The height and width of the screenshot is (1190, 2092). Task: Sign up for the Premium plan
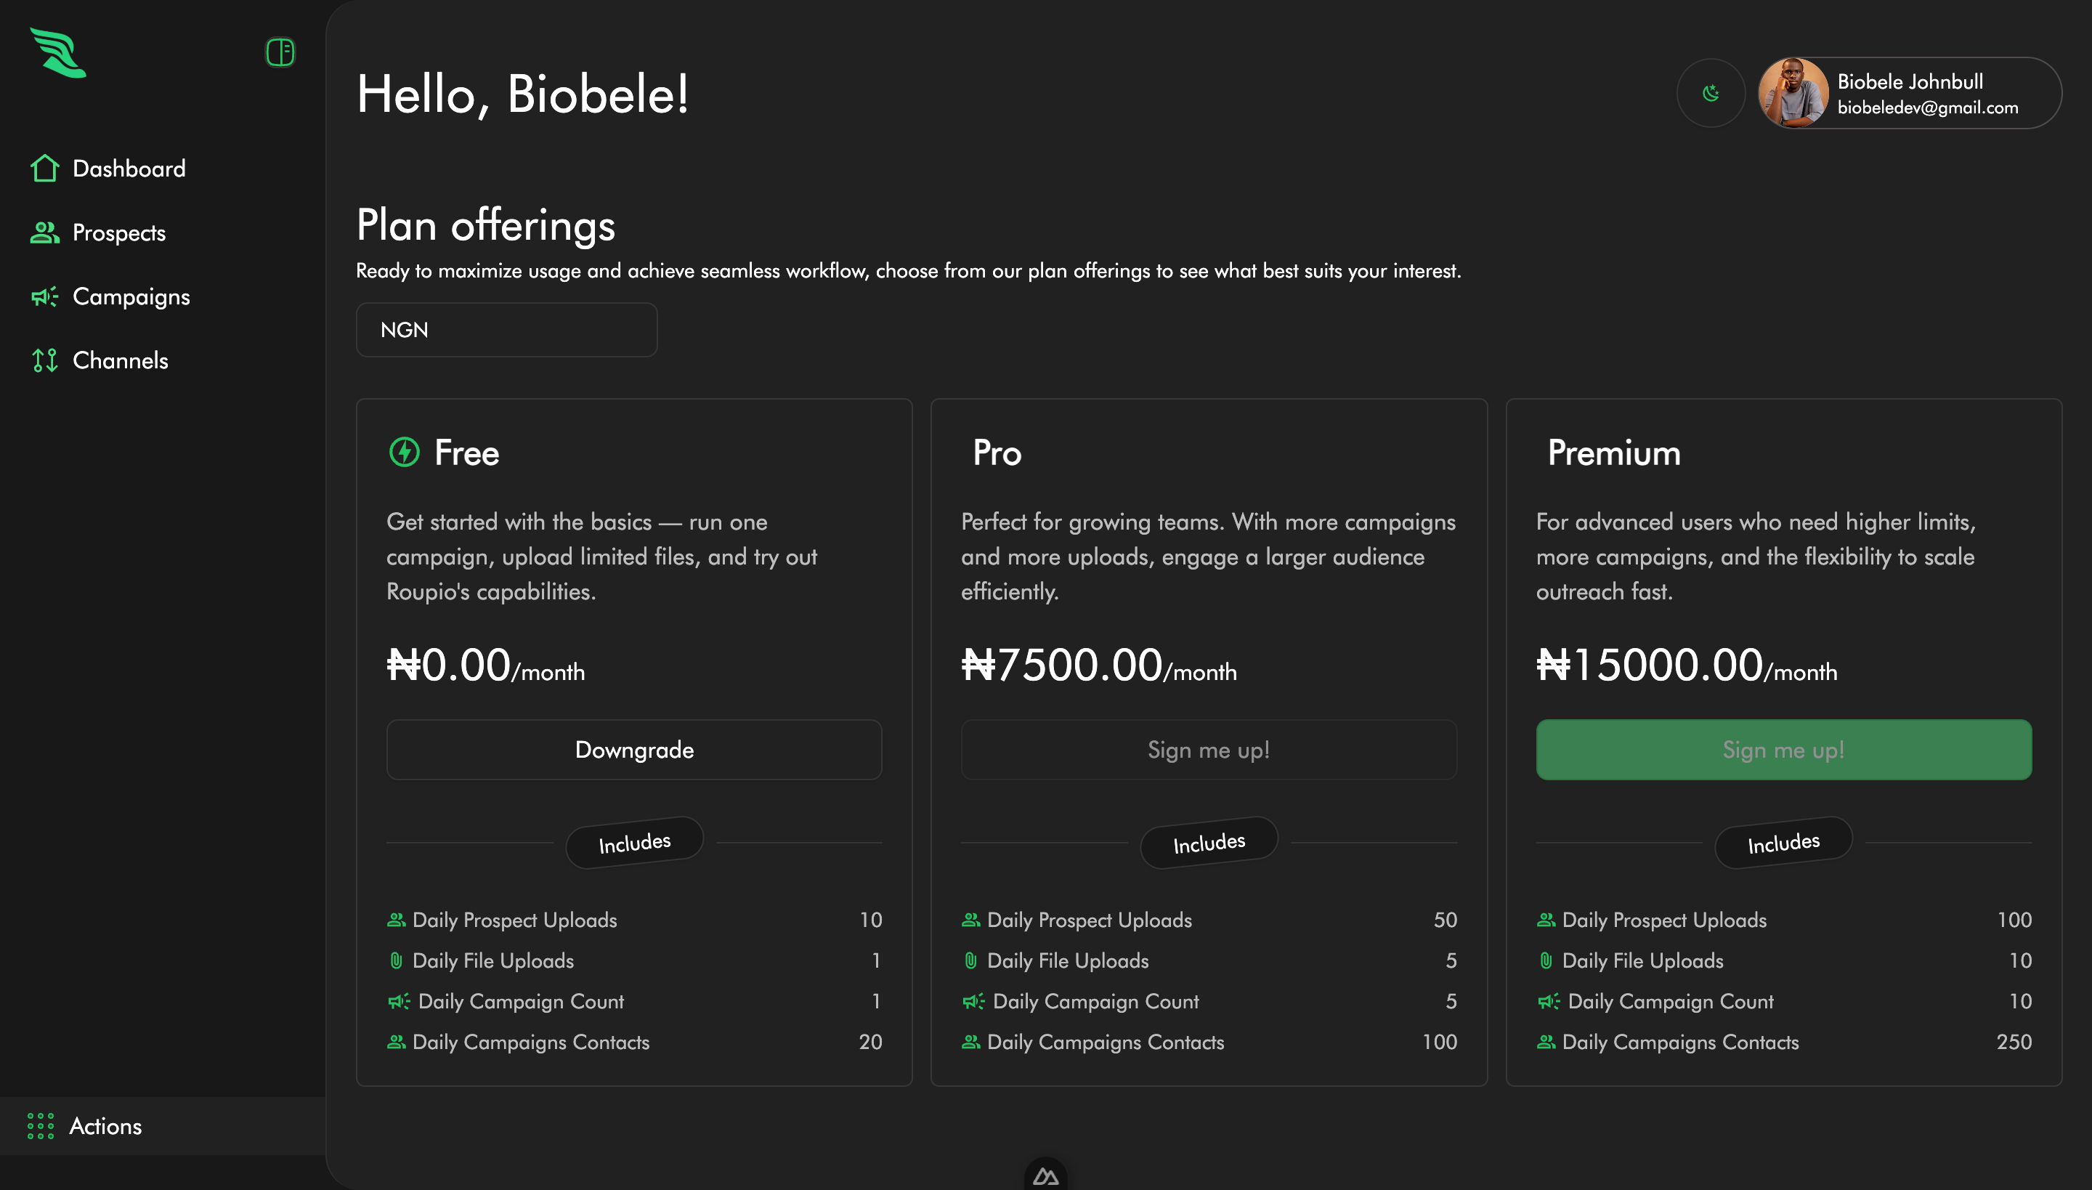(1783, 750)
